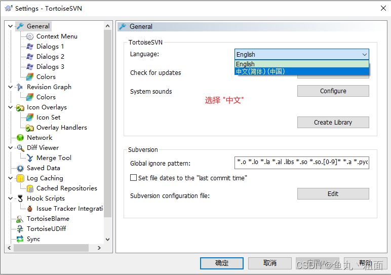Close the Settings window
The image size is (391, 275).
[x=383, y=8]
